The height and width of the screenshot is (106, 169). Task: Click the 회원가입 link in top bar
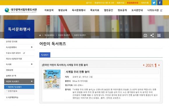(x=120, y=3)
